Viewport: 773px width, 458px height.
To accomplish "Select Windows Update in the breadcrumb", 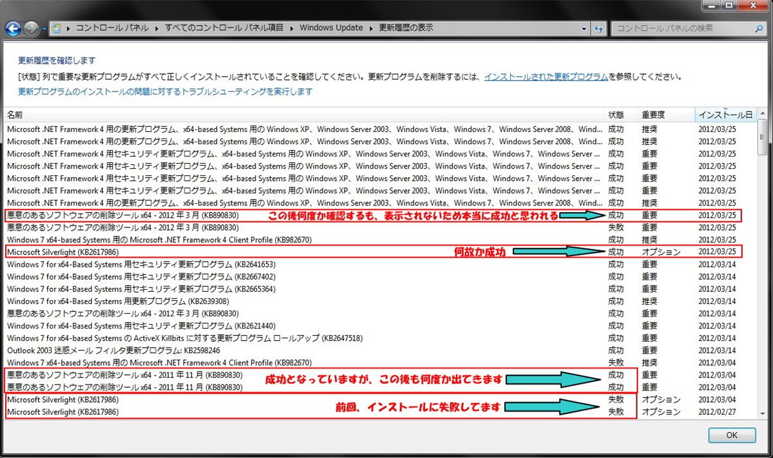I will coord(331,28).
